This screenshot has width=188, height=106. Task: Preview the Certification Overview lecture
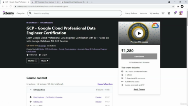[98, 97]
